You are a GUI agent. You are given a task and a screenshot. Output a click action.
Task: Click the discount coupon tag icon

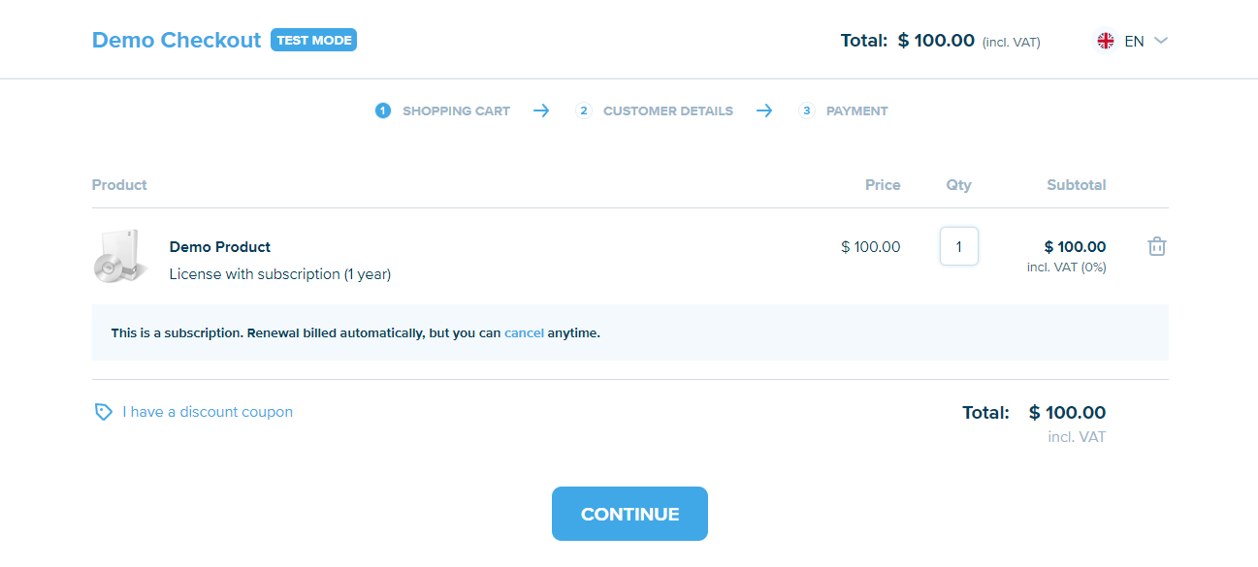tap(103, 412)
